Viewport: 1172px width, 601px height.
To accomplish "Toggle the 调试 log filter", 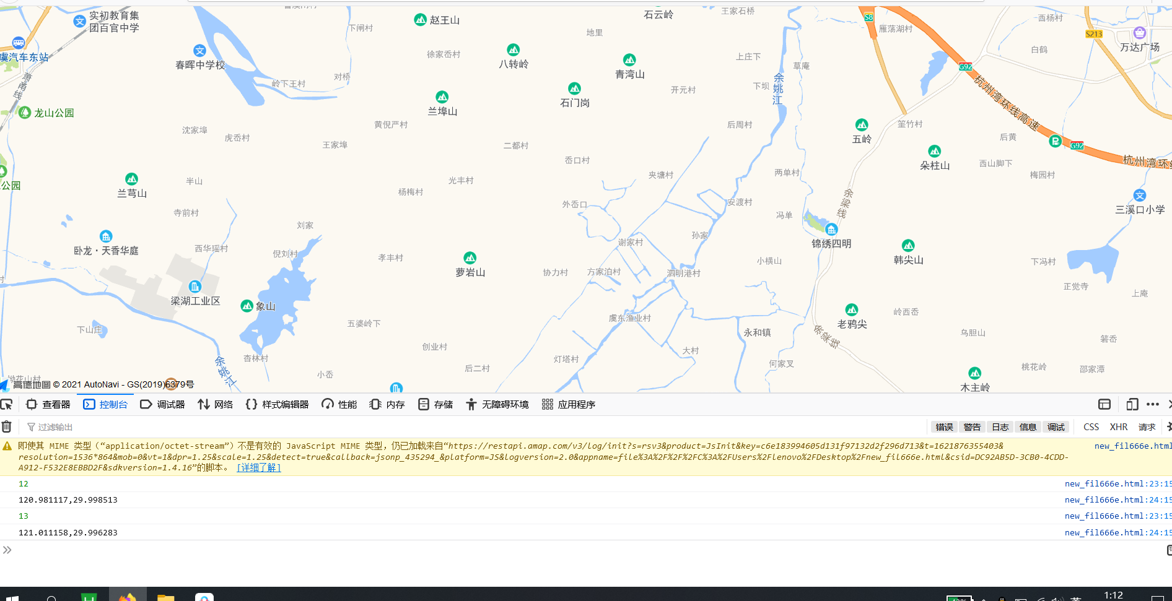I will [1056, 427].
